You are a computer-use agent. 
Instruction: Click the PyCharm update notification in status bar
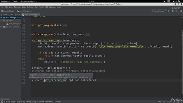coord(33,102)
